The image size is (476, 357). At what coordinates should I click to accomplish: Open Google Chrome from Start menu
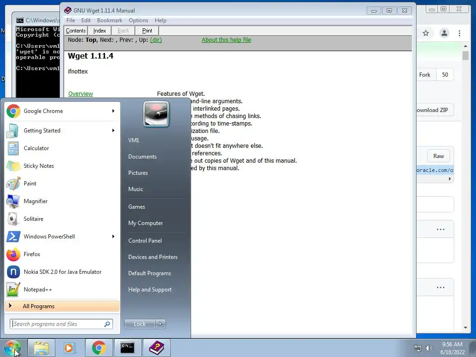pos(61,111)
